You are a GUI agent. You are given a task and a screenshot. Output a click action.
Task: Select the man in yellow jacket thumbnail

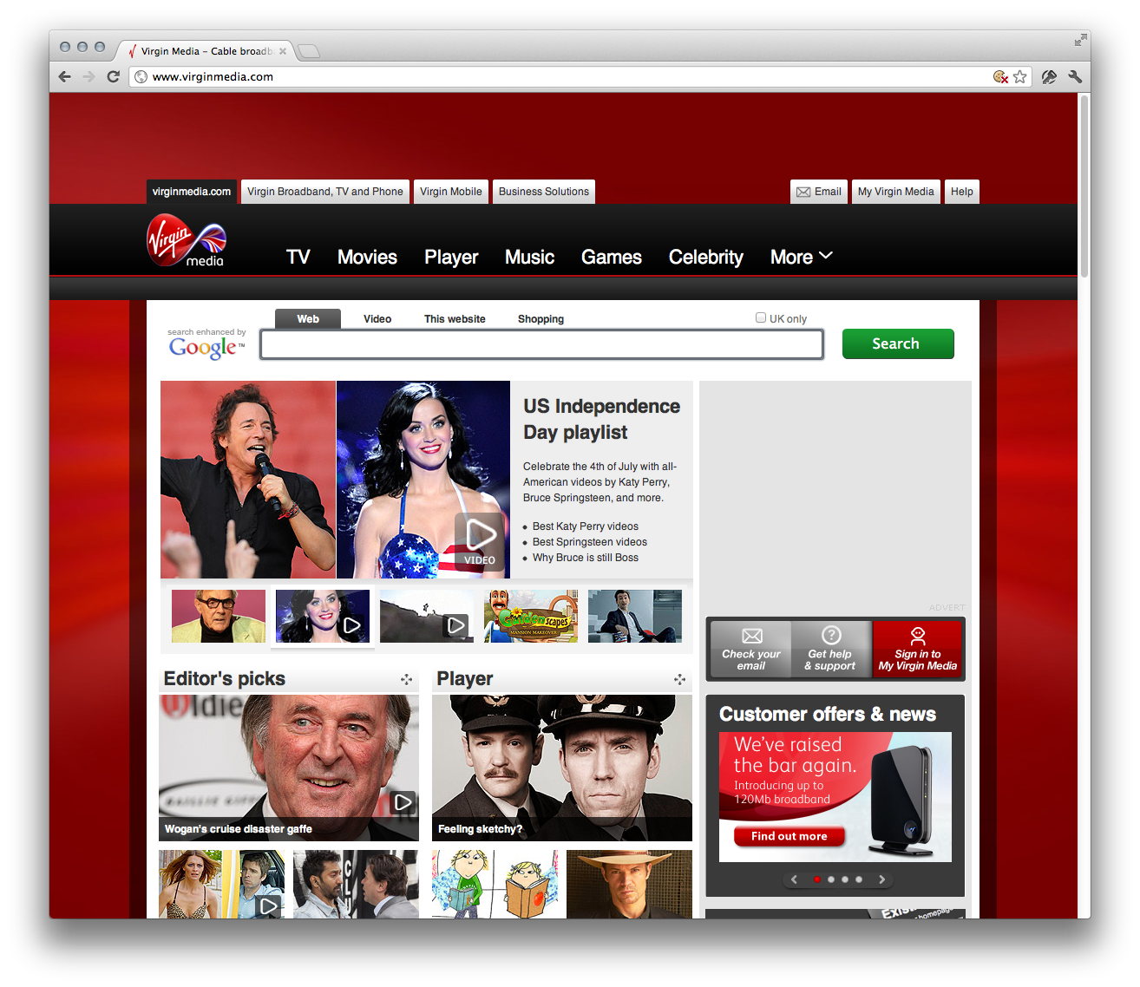(x=219, y=616)
